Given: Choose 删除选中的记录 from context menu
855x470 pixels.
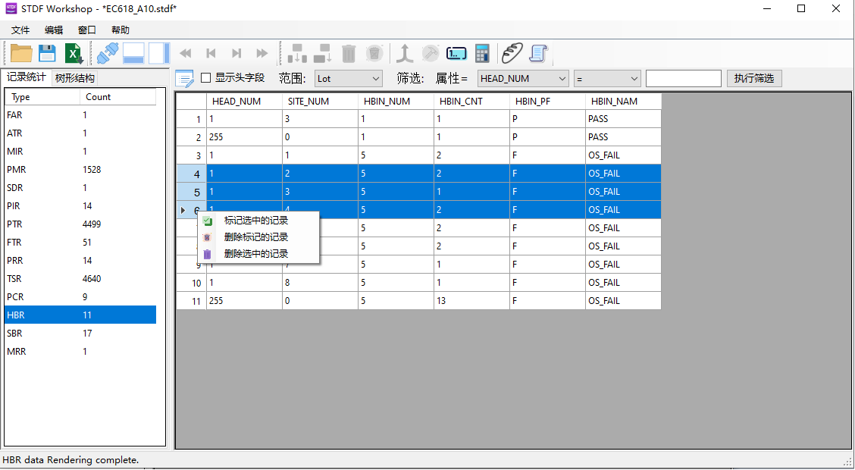Looking at the screenshot, I should tap(256, 254).
